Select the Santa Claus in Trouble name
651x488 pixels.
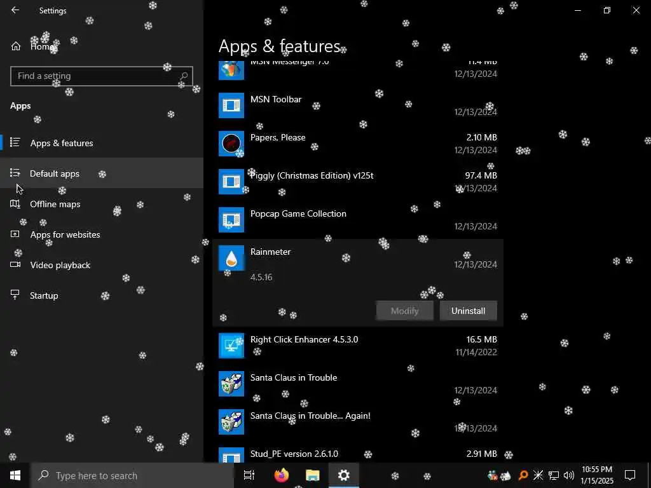click(x=294, y=377)
